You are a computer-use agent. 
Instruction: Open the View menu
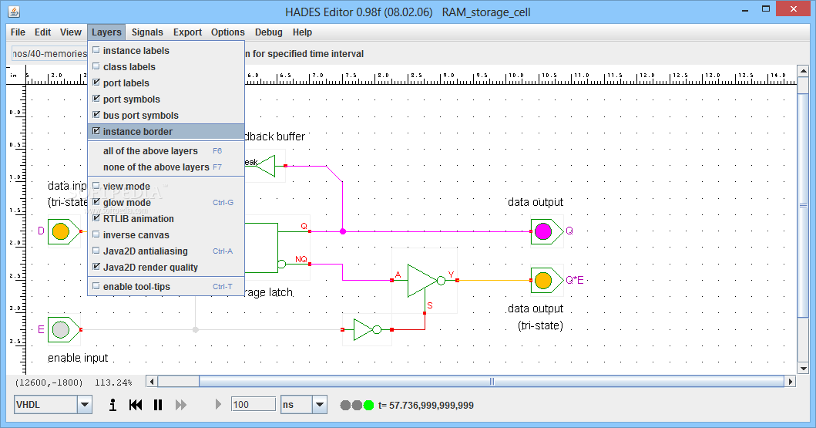[71, 32]
